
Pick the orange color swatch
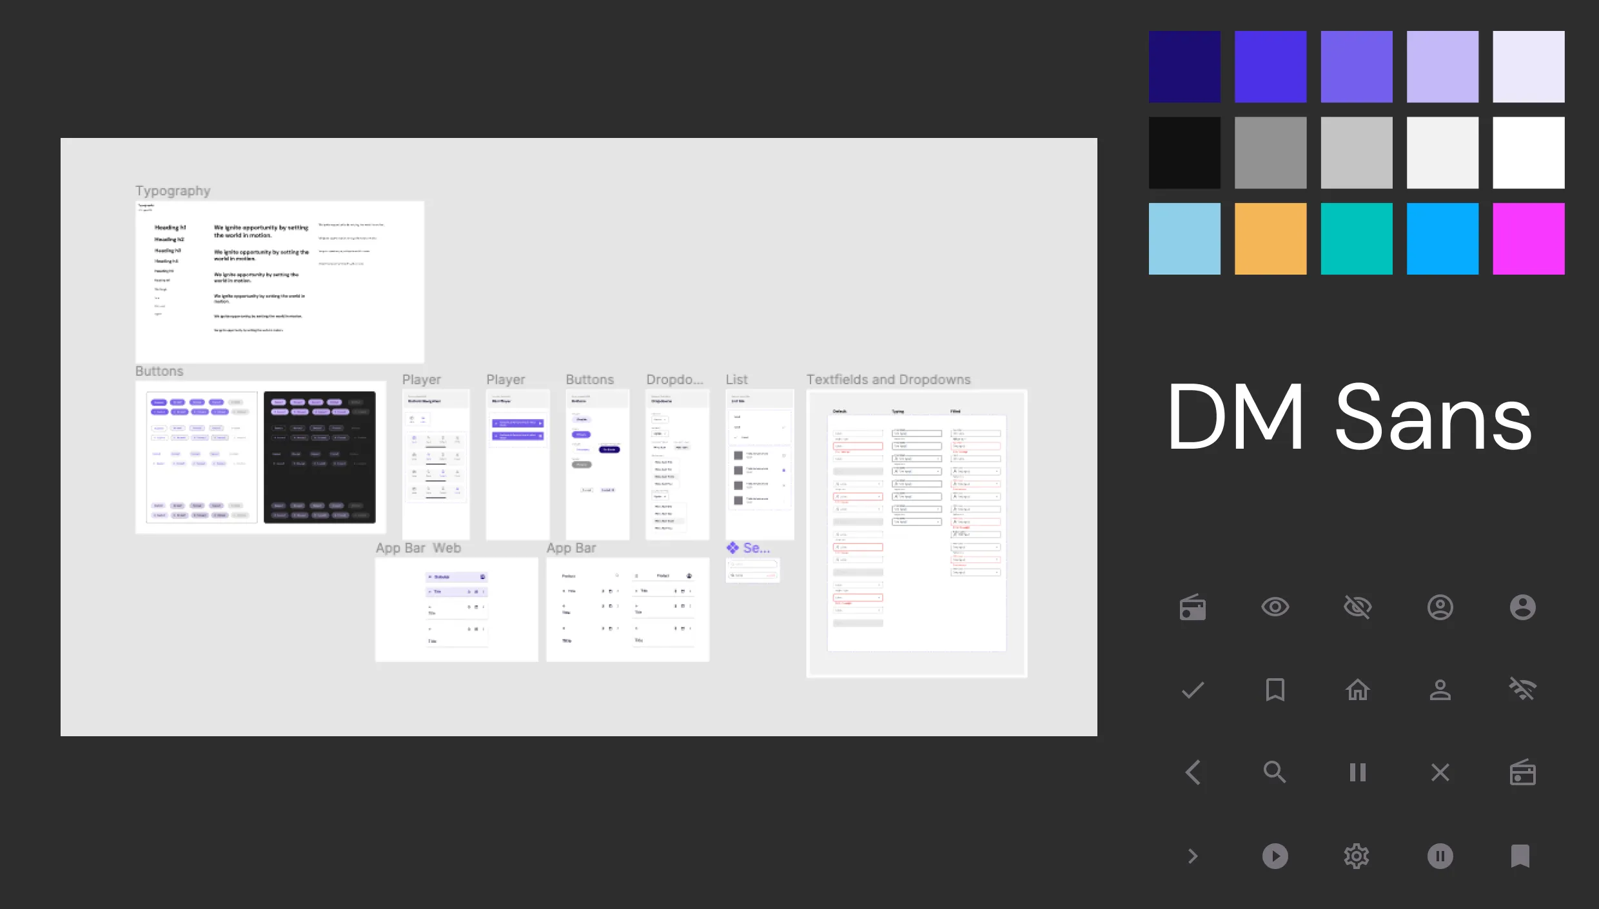(1270, 239)
